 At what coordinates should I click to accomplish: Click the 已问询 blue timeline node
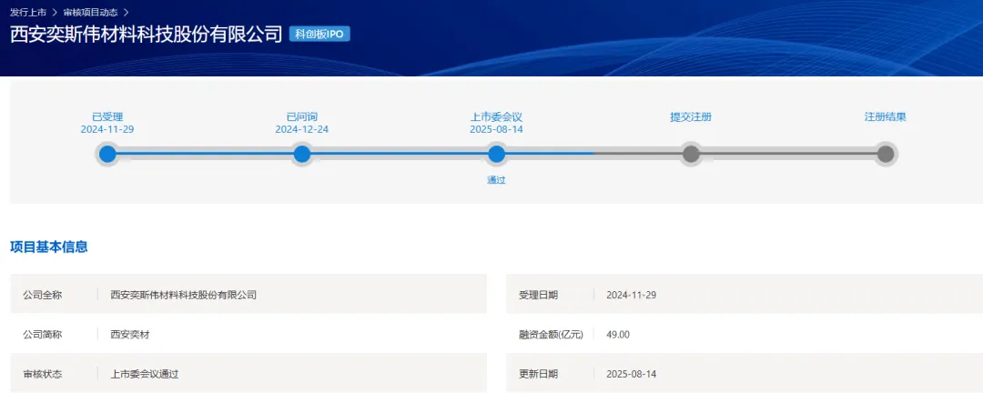(302, 154)
